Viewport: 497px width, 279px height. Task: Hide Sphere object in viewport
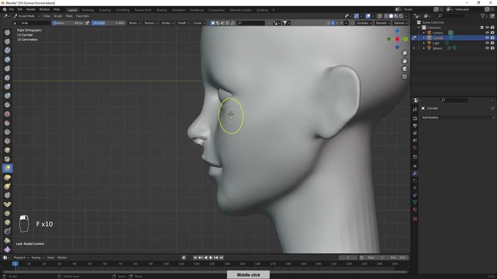click(x=487, y=48)
